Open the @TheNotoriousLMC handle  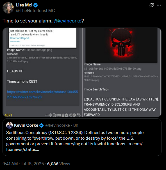pos(35,11)
